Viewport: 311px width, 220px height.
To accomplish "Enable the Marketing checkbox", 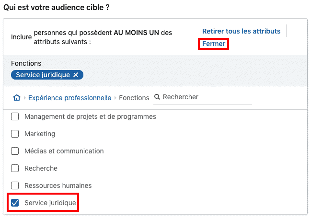I will click(x=15, y=134).
